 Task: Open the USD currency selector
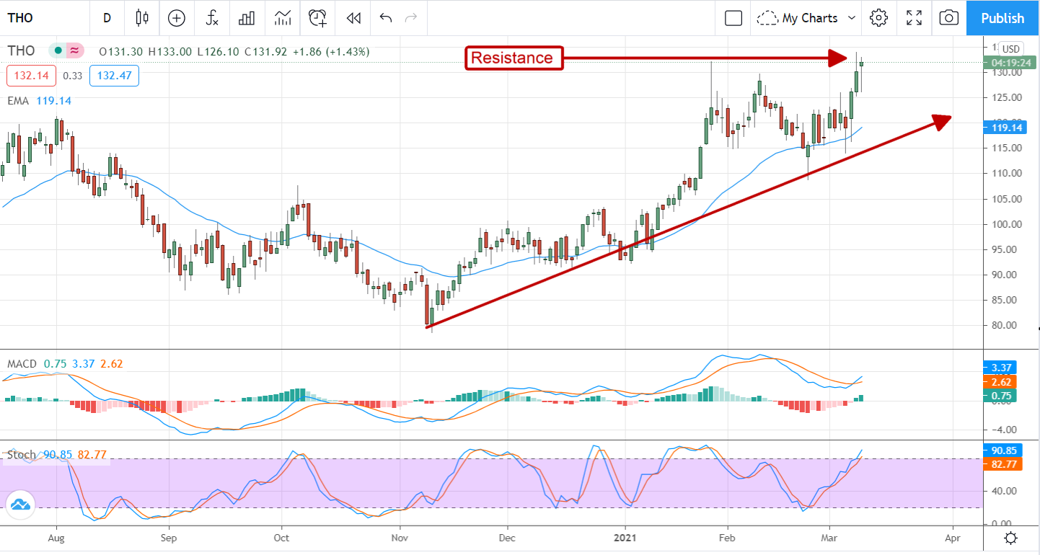(x=1010, y=49)
